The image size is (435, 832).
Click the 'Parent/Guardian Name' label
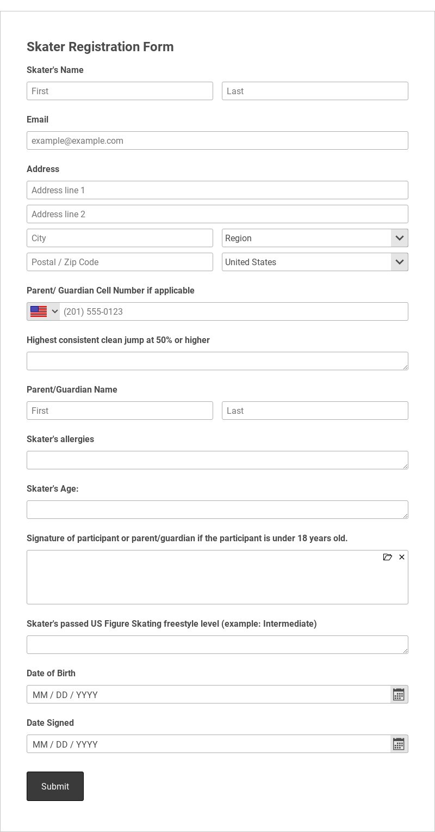(72, 389)
